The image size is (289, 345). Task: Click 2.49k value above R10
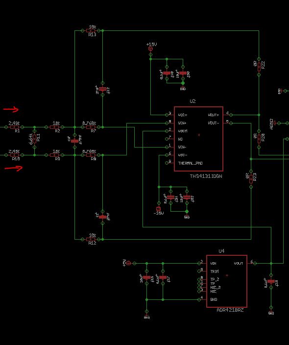[x=14, y=151]
